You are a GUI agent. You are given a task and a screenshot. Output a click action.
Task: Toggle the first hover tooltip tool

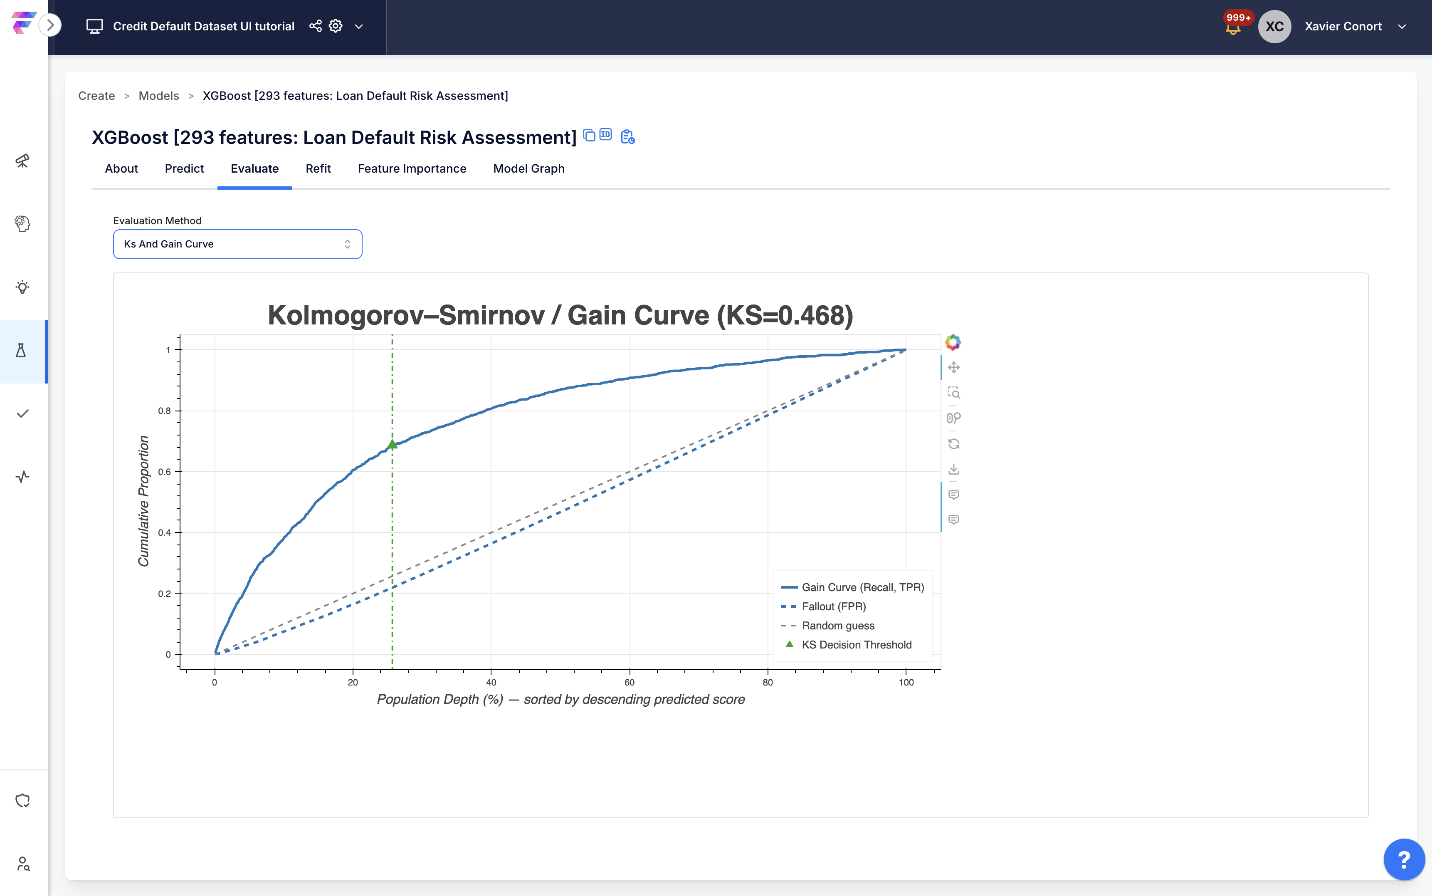[x=953, y=494]
